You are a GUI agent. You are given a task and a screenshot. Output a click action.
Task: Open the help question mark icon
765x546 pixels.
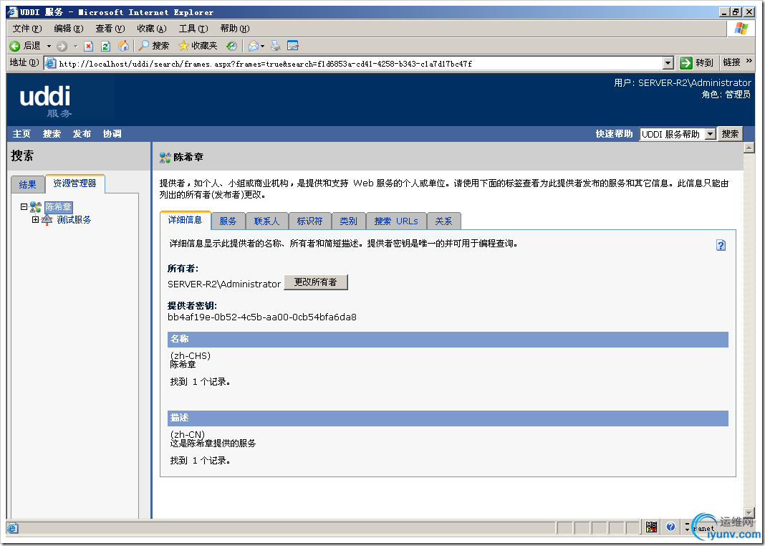[721, 246]
